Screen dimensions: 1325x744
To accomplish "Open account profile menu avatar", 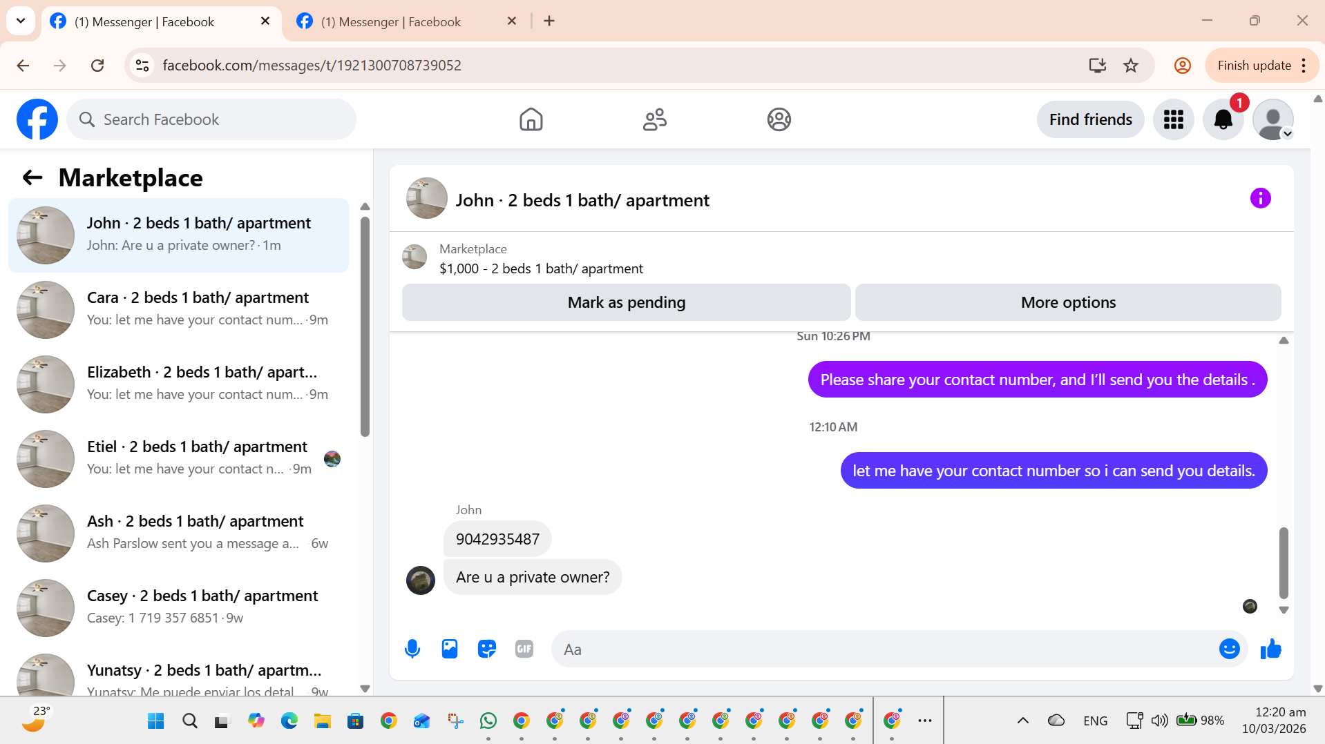I will [x=1272, y=119].
